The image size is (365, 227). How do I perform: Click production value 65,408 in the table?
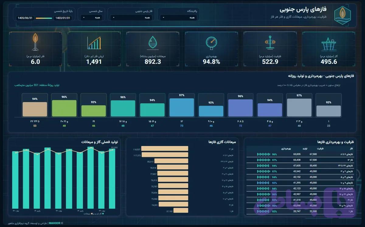pos(297,160)
